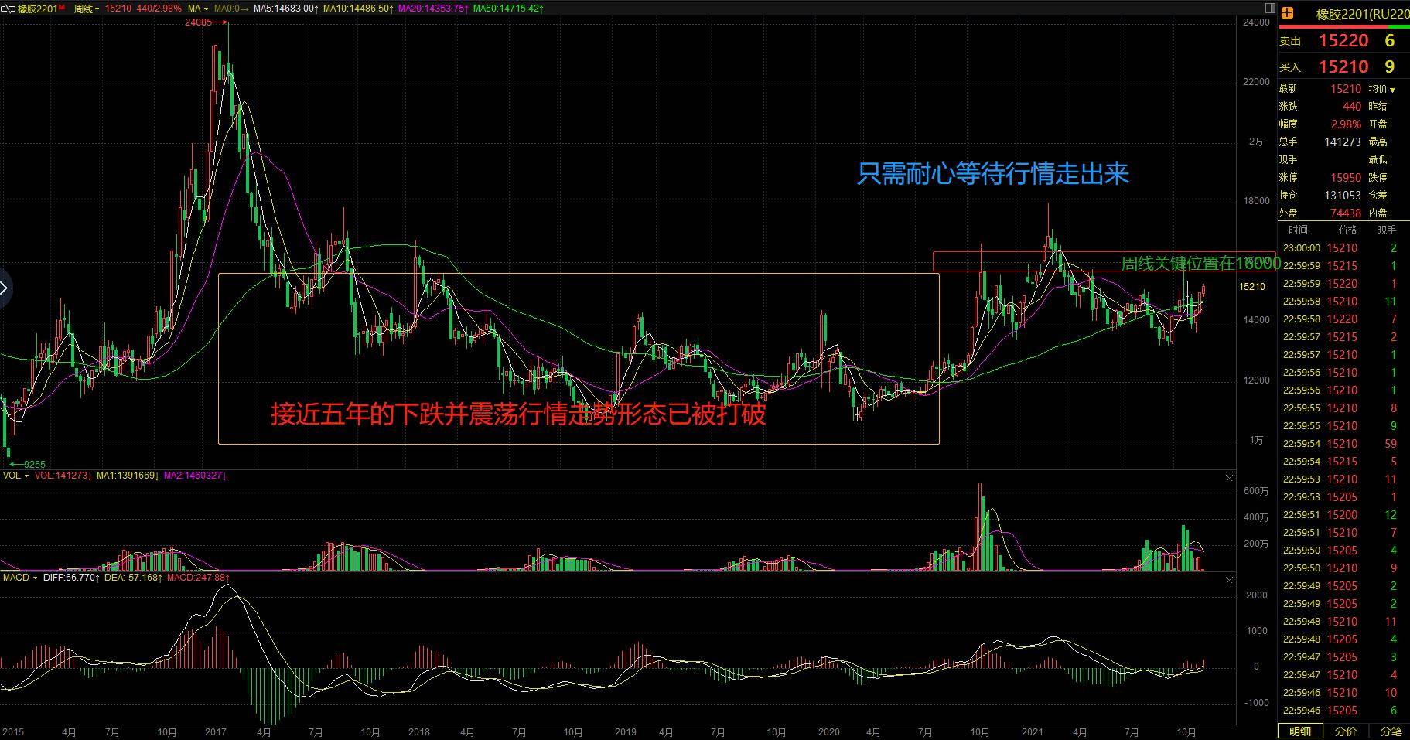
Task: Open the VOL indicator dropdown
Action: 15,476
